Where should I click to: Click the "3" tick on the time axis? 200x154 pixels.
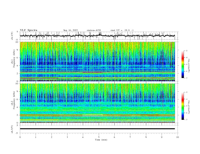pyautogui.click(x=67, y=137)
